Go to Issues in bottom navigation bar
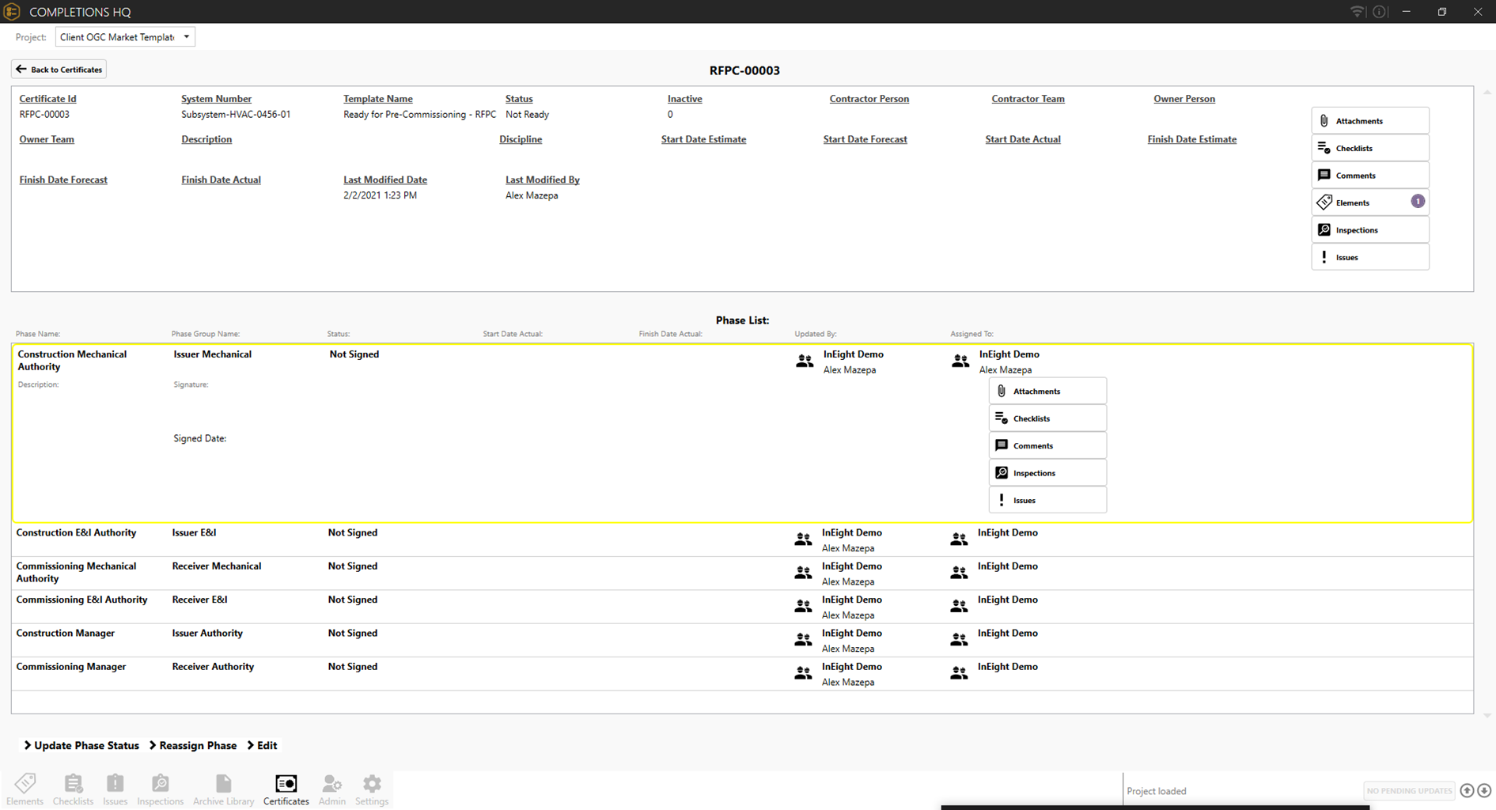The height and width of the screenshot is (810, 1496). coord(115,789)
